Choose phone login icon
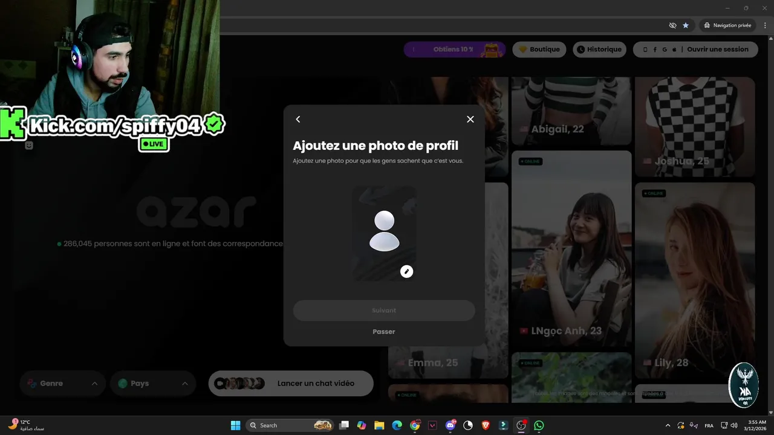This screenshot has height=435, width=774. tap(645, 50)
